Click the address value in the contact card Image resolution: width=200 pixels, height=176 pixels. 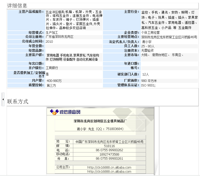(109, 142)
